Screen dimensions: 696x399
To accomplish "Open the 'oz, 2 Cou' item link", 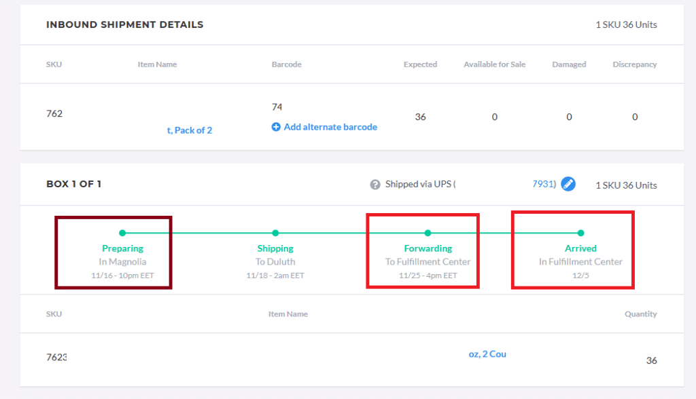I will point(487,354).
